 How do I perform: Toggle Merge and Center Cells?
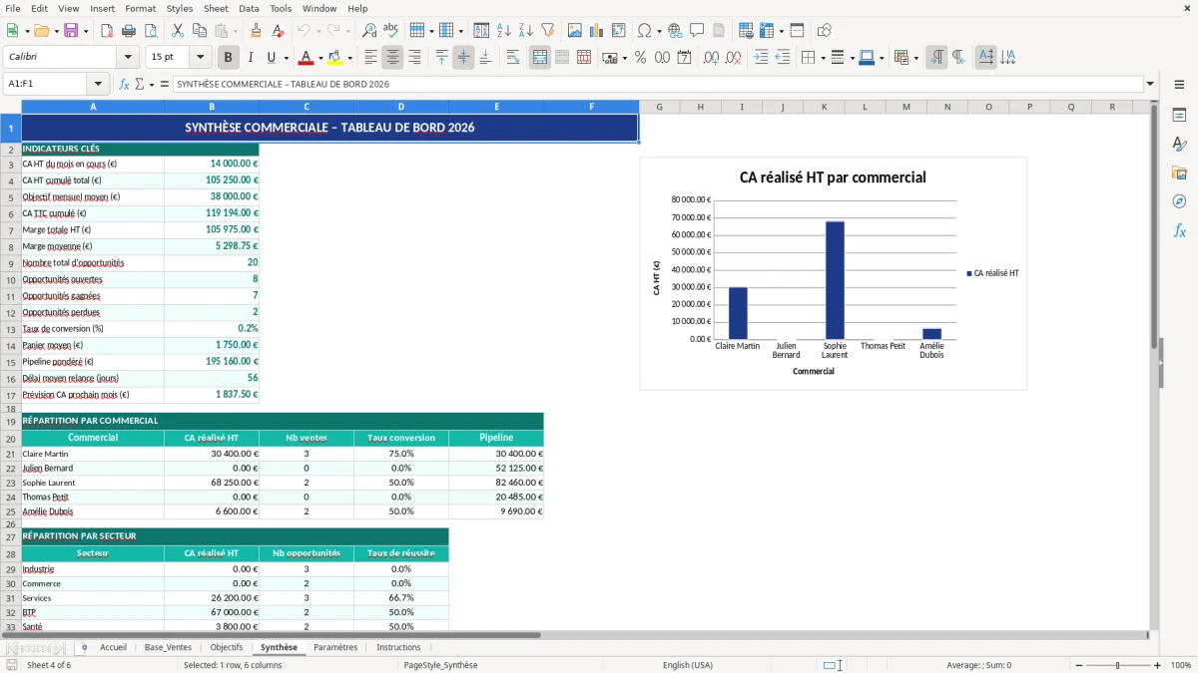pyautogui.click(x=540, y=58)
